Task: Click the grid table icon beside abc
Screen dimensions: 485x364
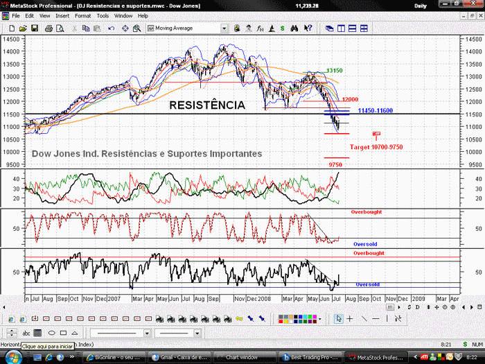Action: pyautogui.click(x=37, y=333)
